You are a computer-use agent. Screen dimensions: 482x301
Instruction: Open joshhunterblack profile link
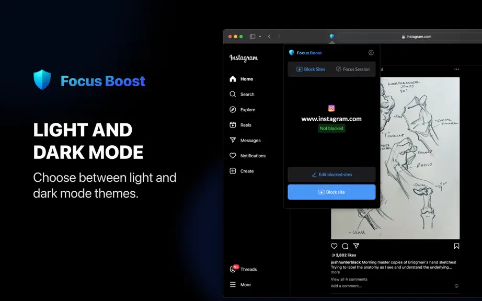[346, 262]
